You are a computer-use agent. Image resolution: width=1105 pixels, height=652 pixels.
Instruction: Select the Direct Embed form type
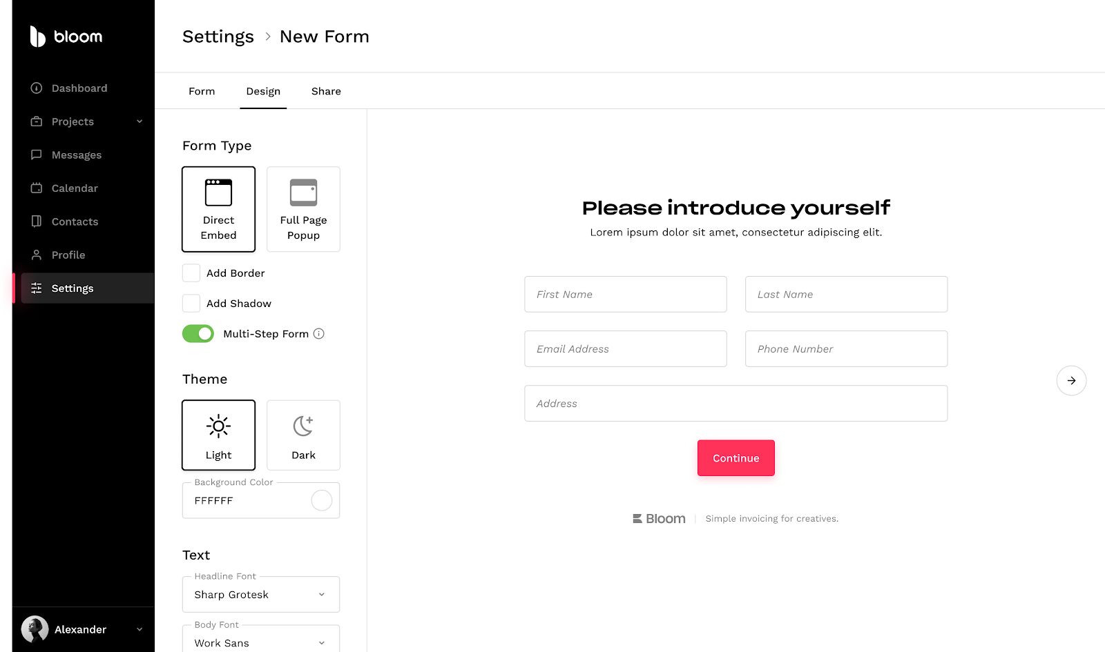[x=218, y=209]
